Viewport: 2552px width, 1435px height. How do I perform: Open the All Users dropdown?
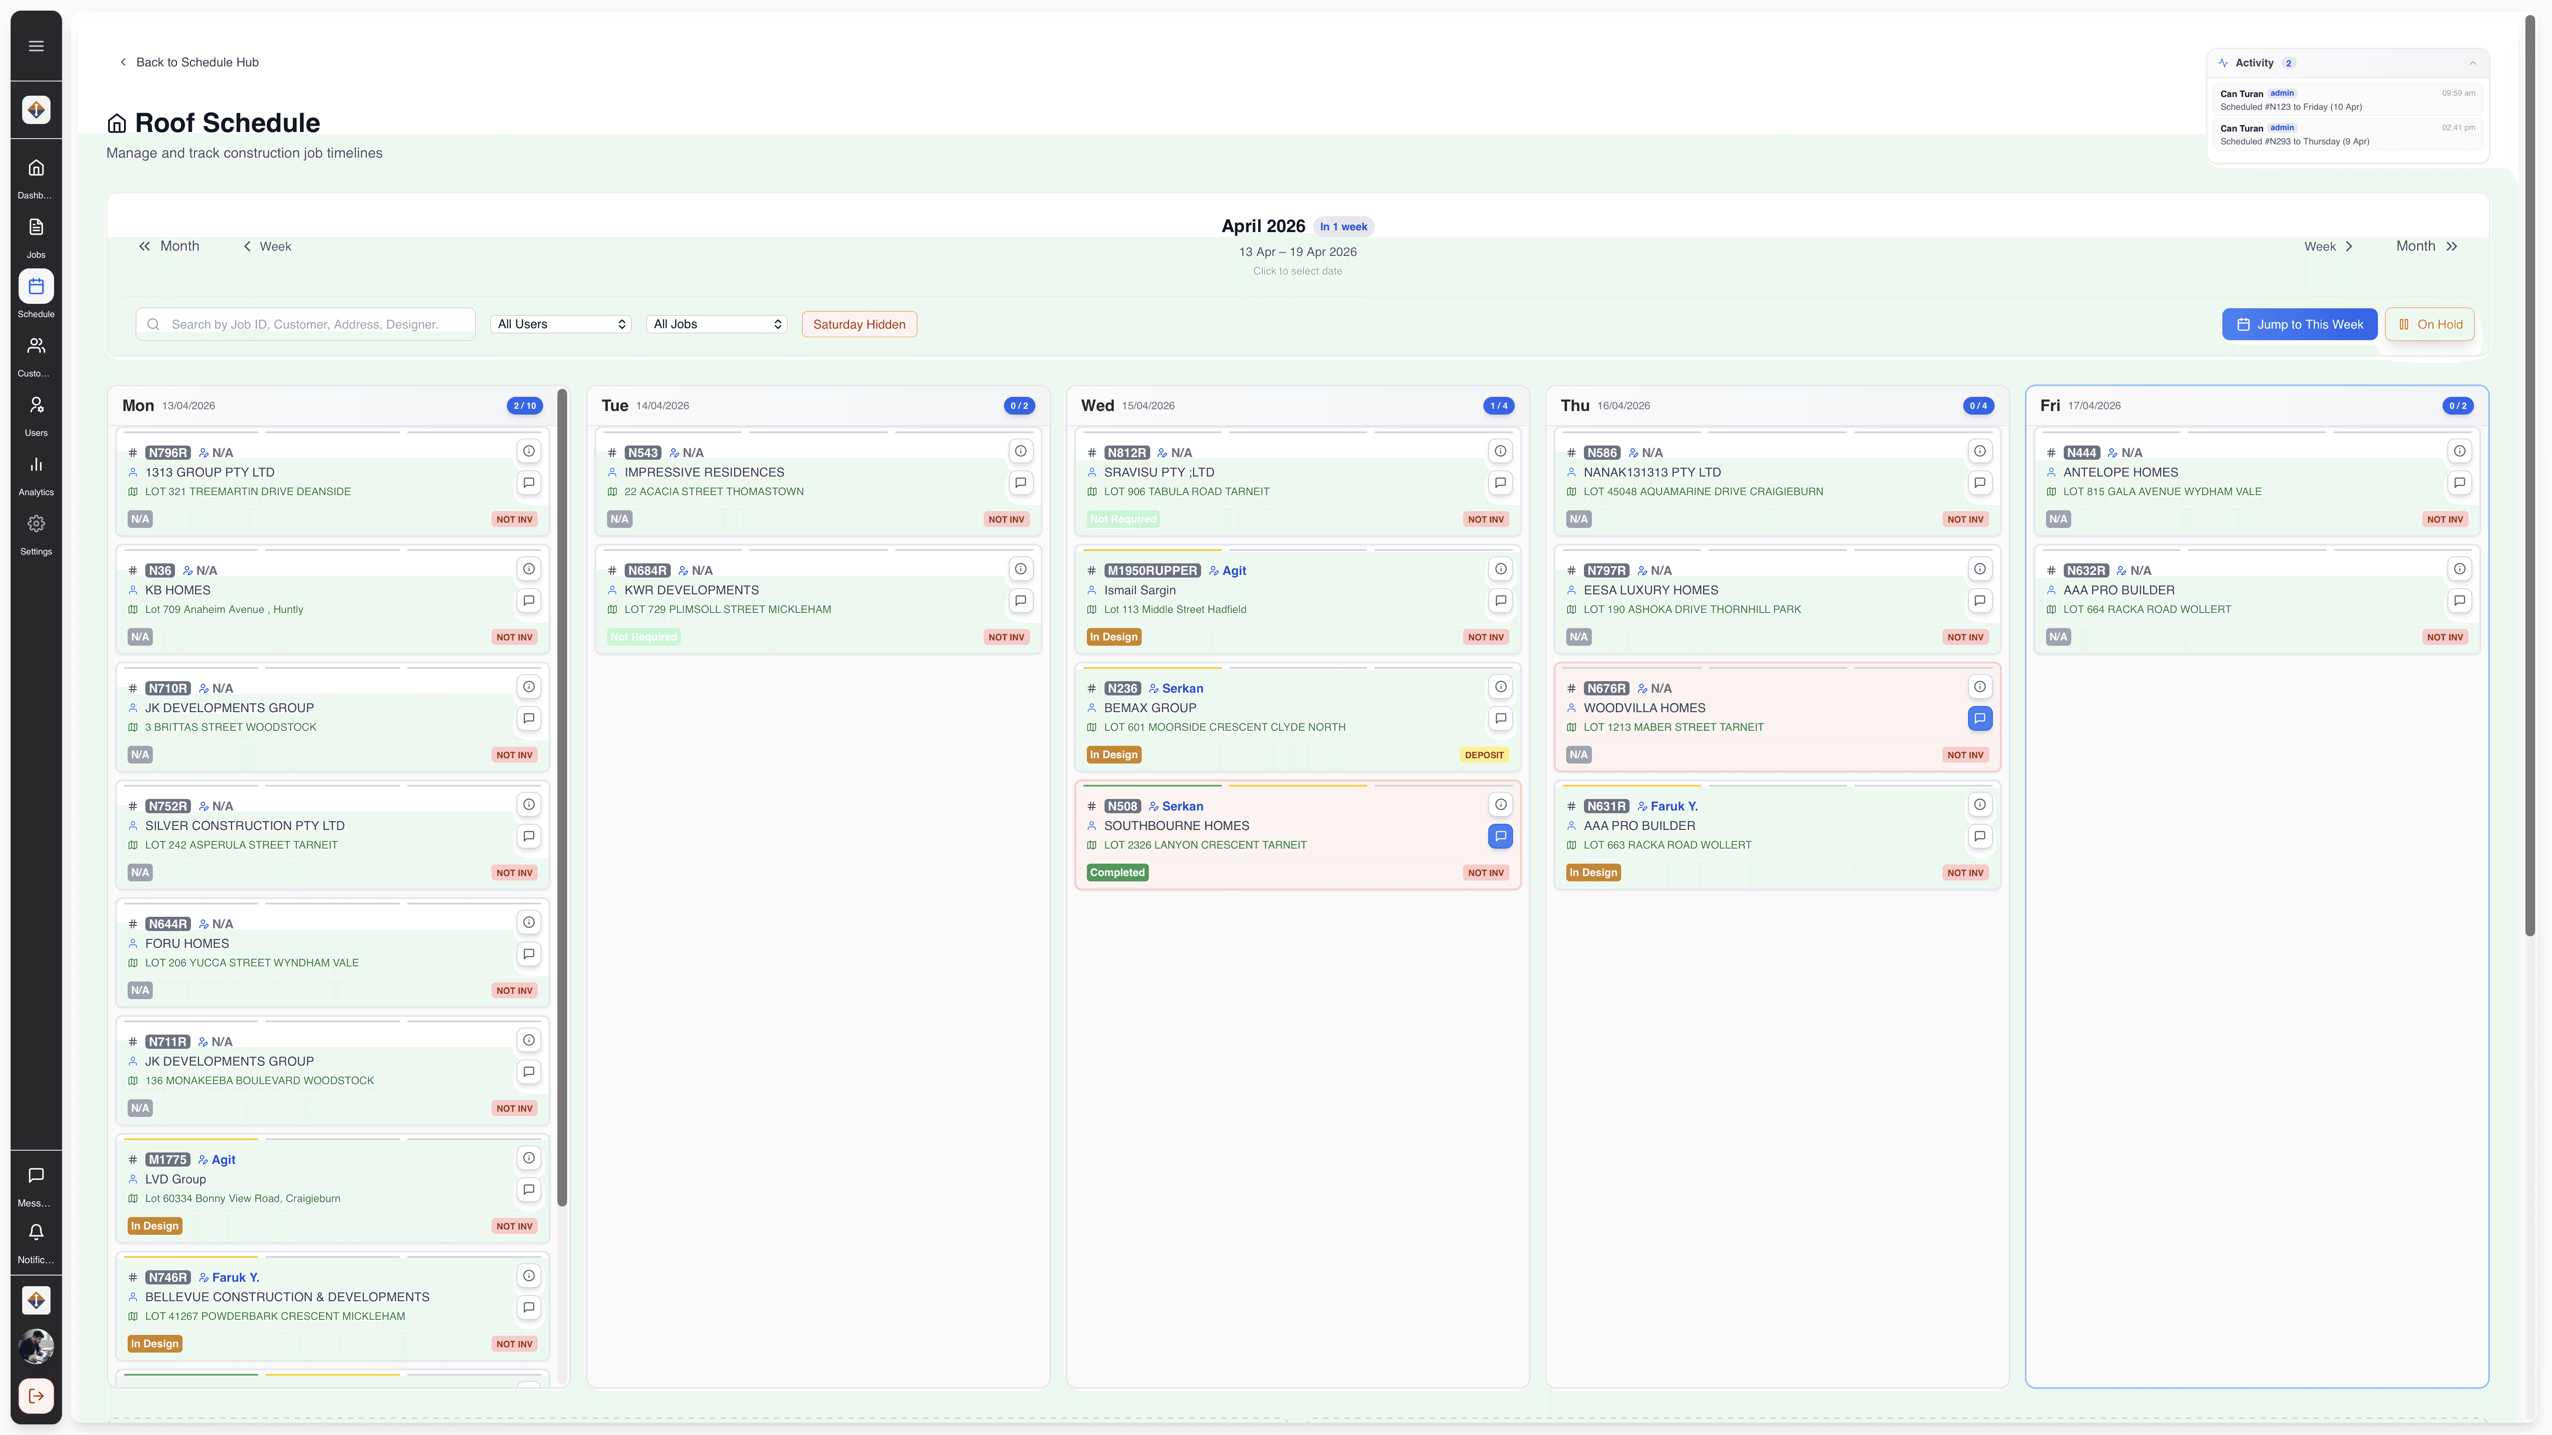[561, 324]
